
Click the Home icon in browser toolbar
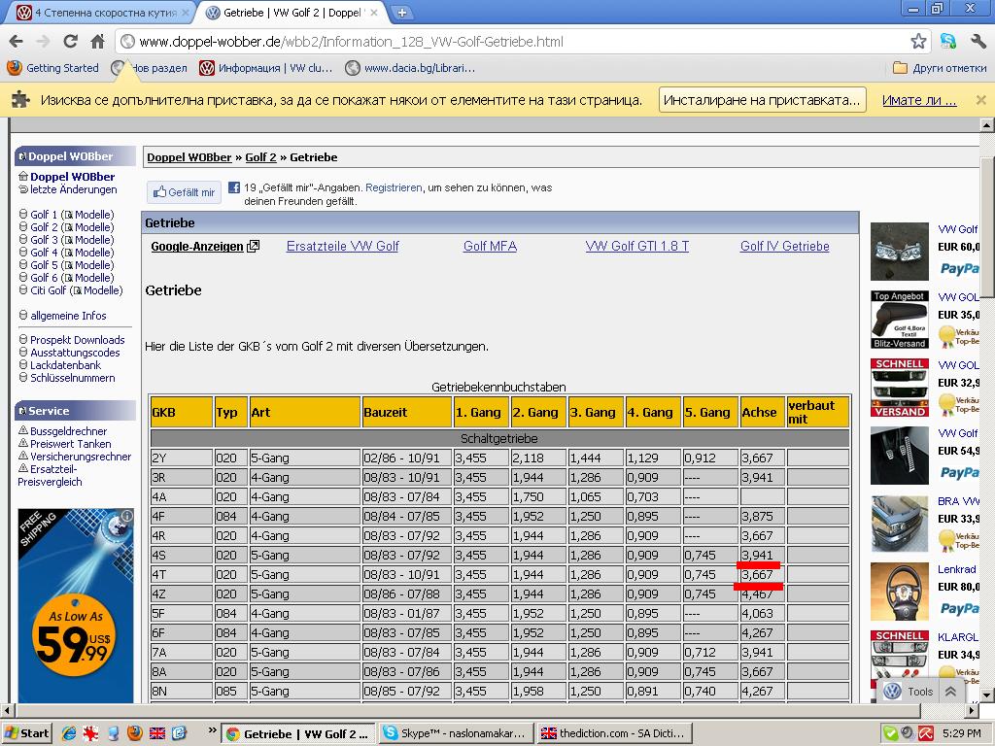[97, 41]
